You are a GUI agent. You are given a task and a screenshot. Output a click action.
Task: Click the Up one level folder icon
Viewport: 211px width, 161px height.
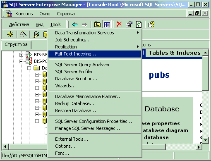97,24
